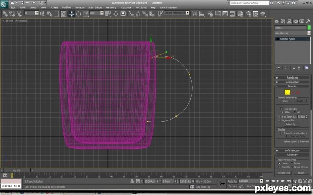Click the Create Line button
Screen dimensions: 313x195
[x=284, y=173]
